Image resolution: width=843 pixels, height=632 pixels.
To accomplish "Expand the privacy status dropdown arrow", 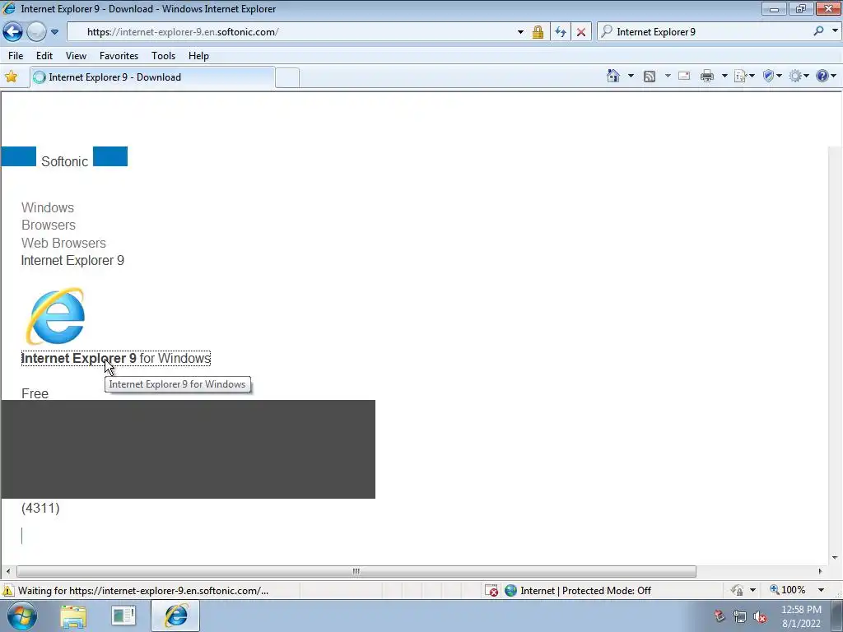I will pyautogui.click(x=752, y=590).
